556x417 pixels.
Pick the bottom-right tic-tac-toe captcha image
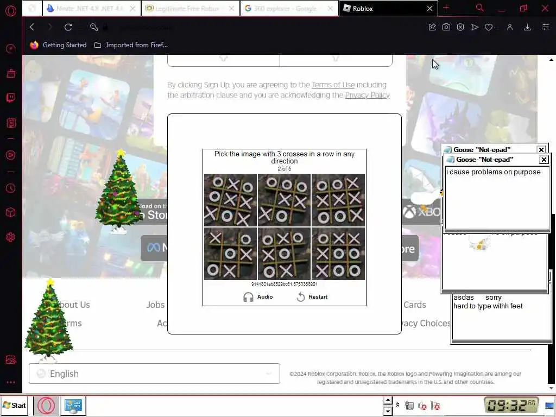click(x=338, y=254)
